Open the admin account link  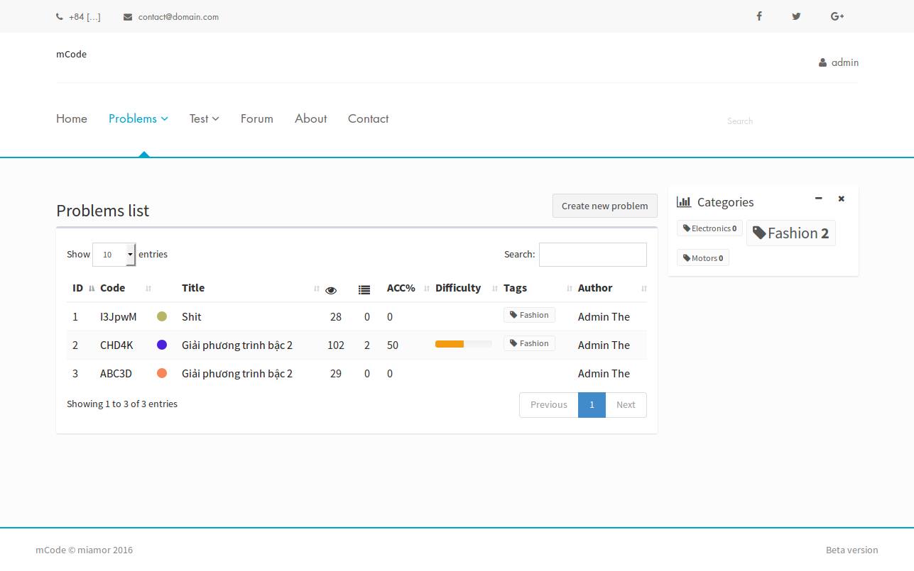tap(839, 62)
